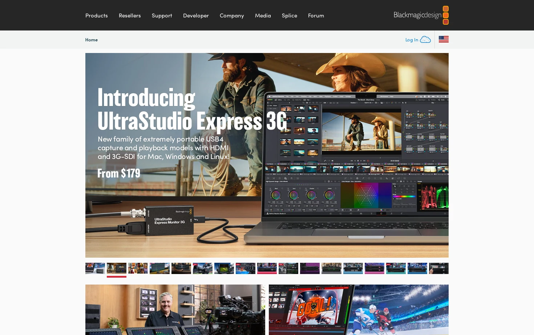Select the eleventh carousel thumbnail with purple background
This screenshot has height=335, width=534.
tap(310, 268)
